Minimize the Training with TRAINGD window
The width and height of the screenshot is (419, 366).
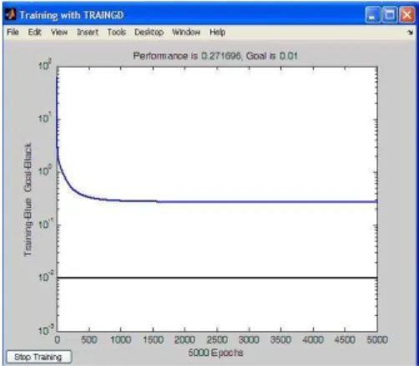[x=372, y=14]
